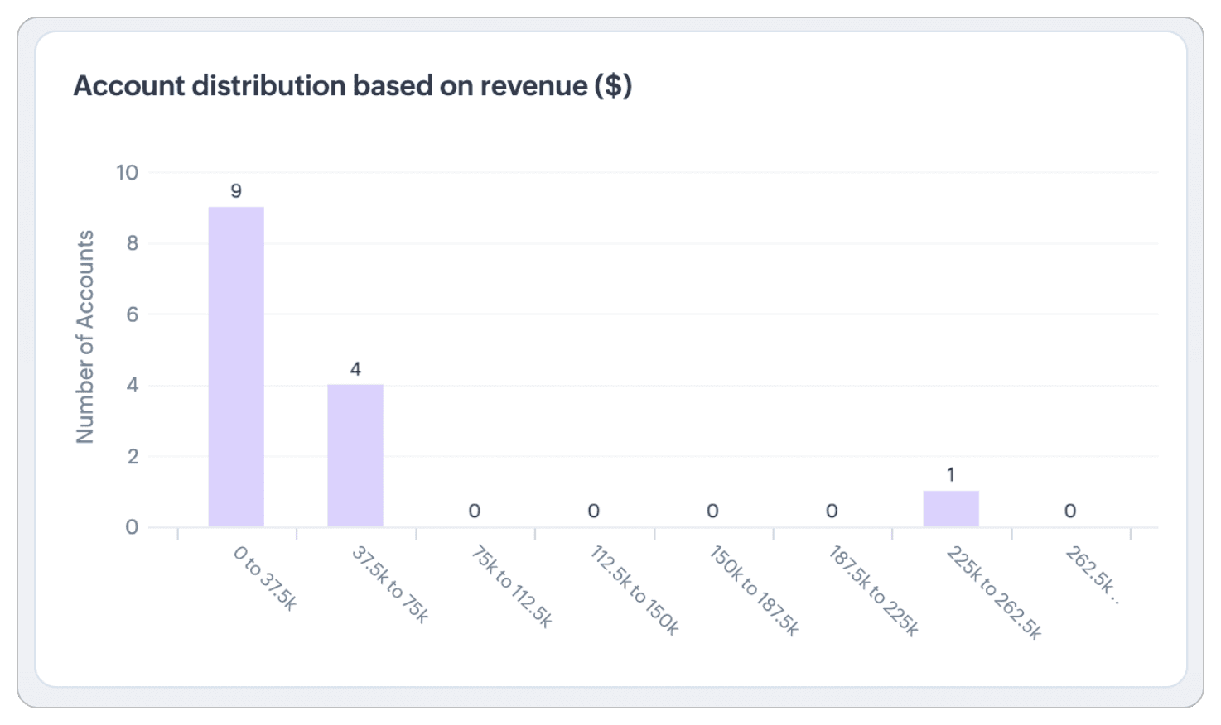
Task: Click the chart title 'Account distribution based on revenue'
Action: (352, 86)
